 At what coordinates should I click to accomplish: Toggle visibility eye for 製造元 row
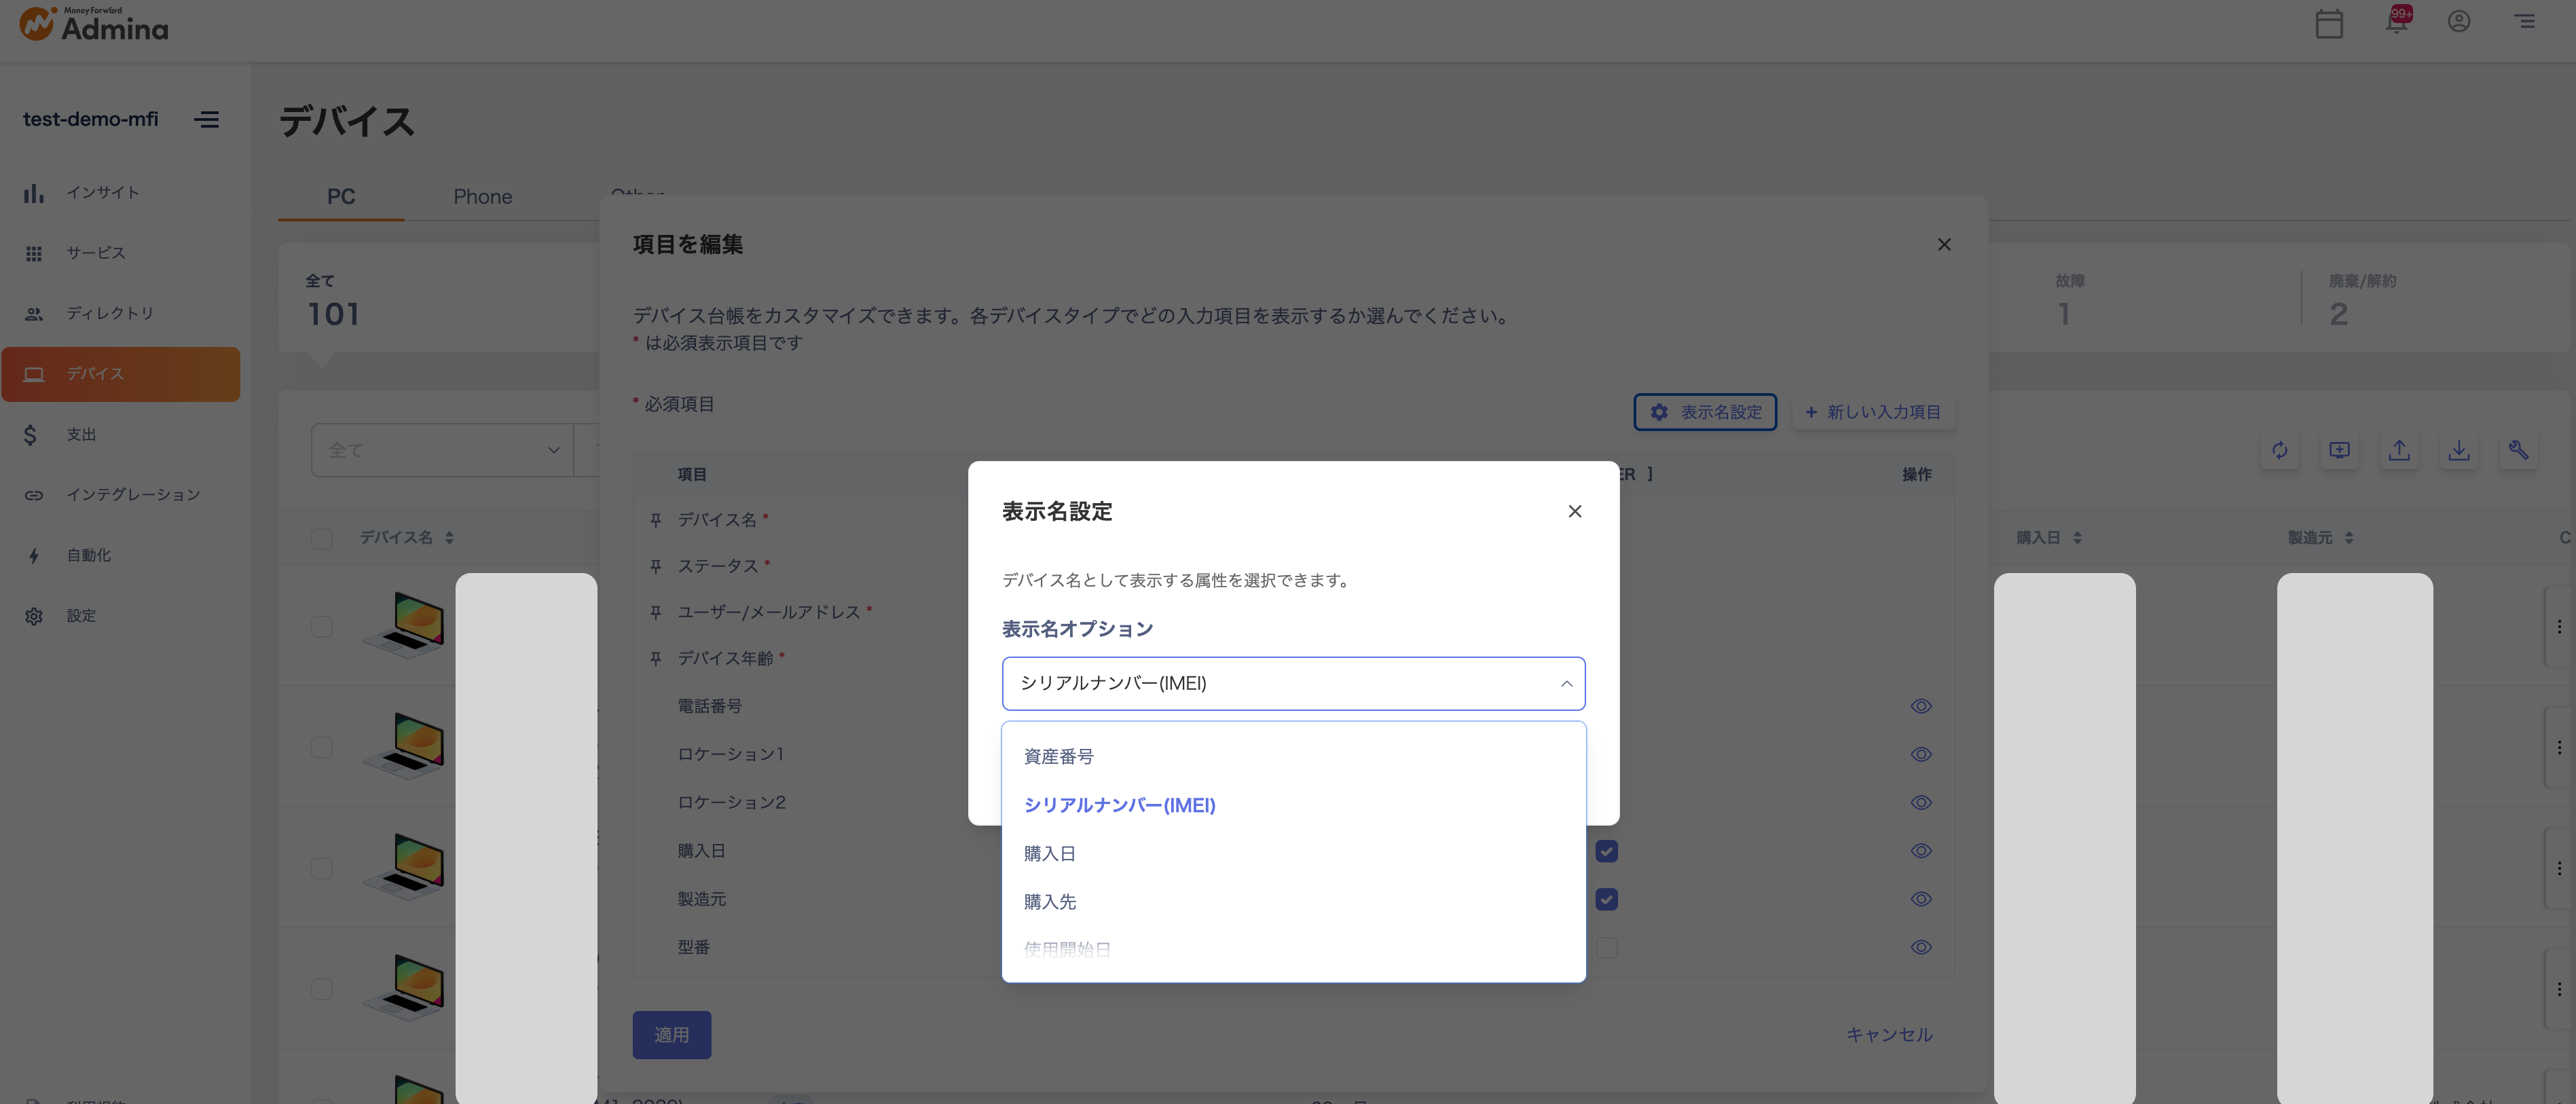[1921, 899]
